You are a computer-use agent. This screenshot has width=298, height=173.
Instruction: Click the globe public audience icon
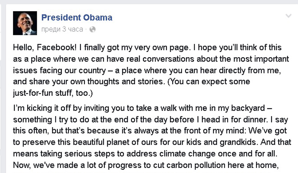click(x=92, y=30)
